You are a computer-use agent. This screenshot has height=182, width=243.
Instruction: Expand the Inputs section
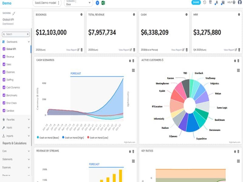point(16,127)
